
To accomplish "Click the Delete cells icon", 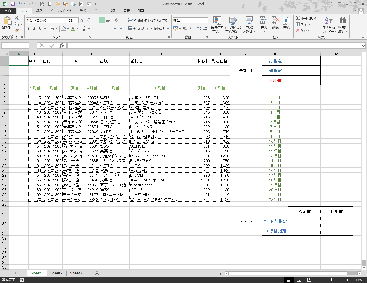I will coord(275,24).
